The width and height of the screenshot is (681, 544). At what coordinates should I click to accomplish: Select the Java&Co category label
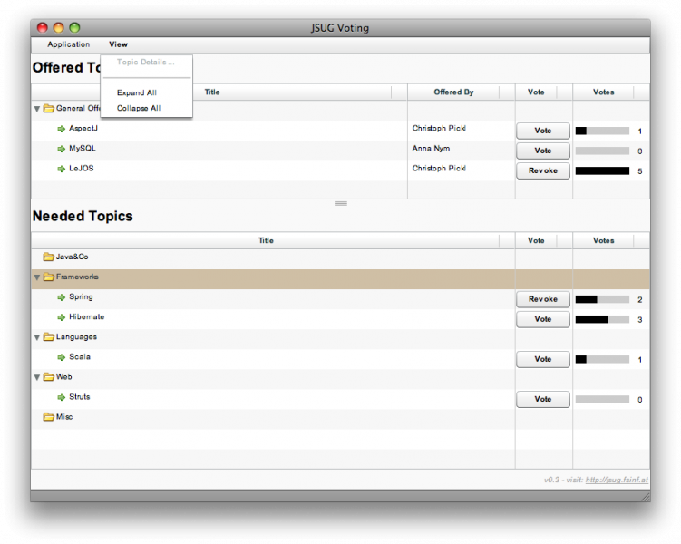[x=73, y=257]
